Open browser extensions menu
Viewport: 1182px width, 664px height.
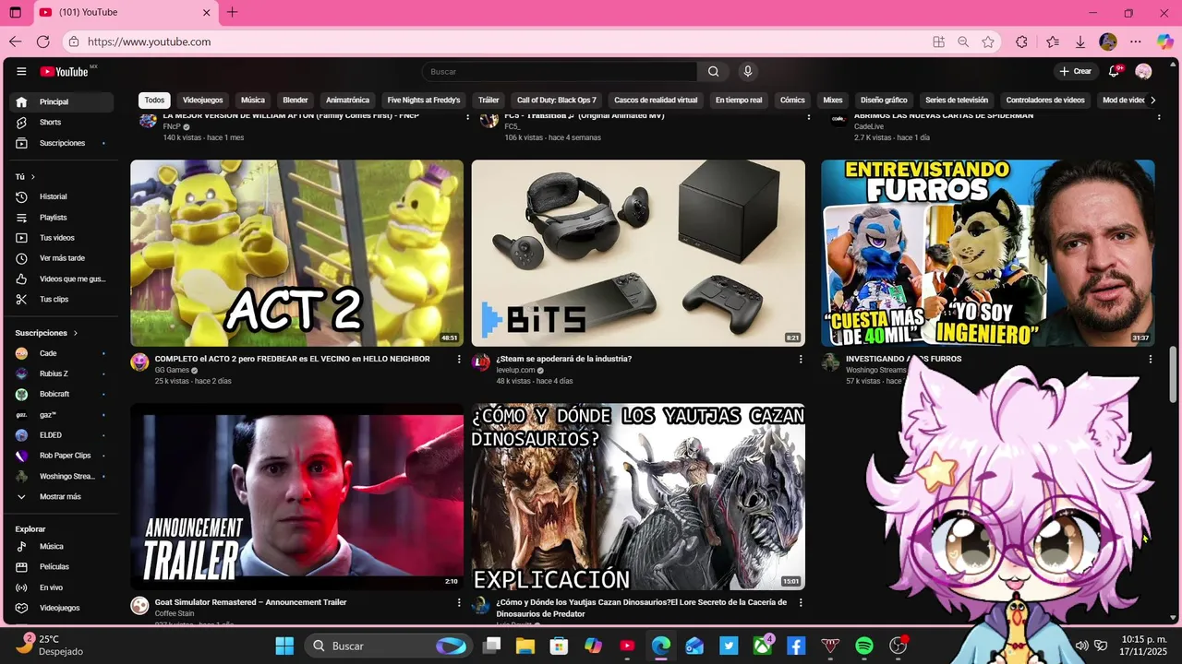tap(1021, 41)
